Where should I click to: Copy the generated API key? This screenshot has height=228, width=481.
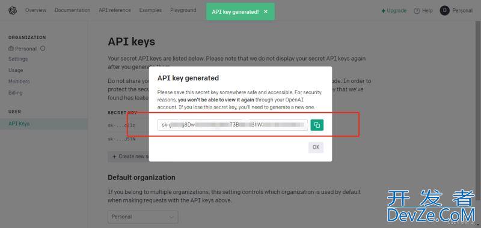coord(317,125)
